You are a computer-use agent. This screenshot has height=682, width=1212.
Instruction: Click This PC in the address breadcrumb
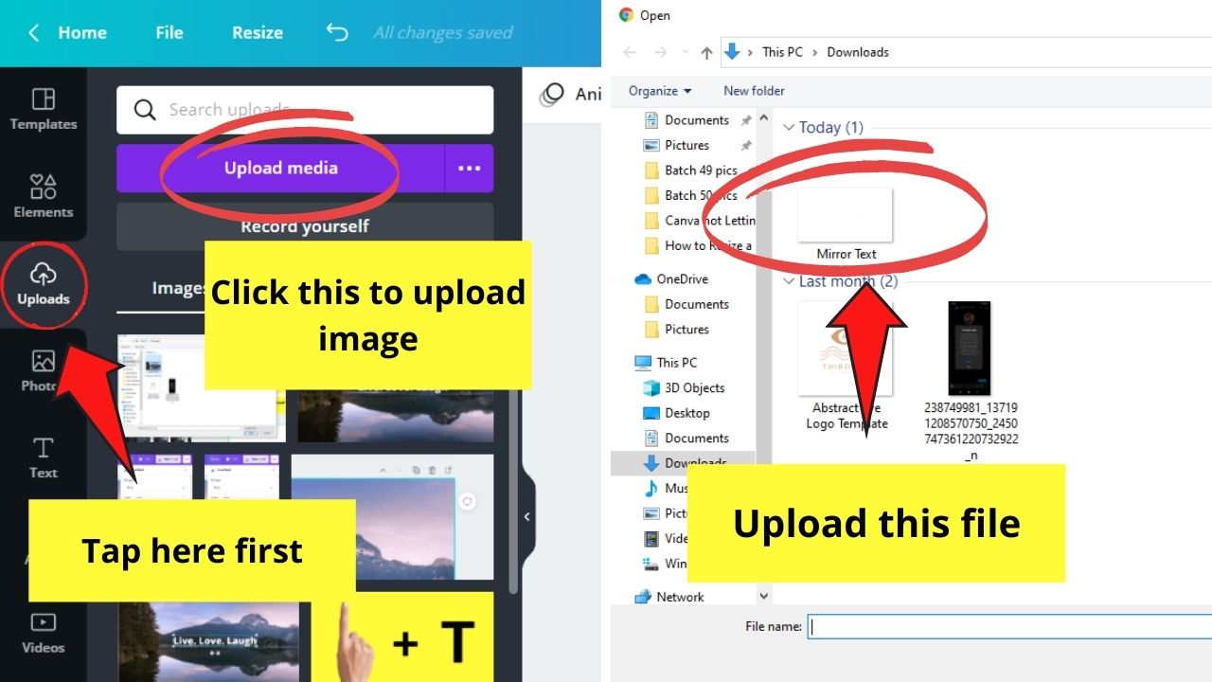(x=782, y=52)
